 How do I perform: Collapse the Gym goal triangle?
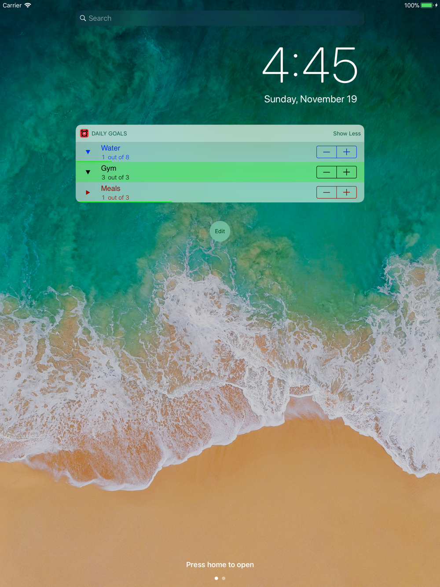[88, 172]
